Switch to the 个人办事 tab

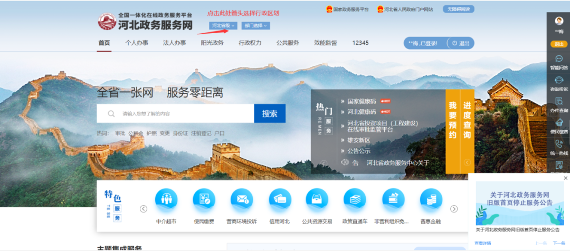(137, 43)
